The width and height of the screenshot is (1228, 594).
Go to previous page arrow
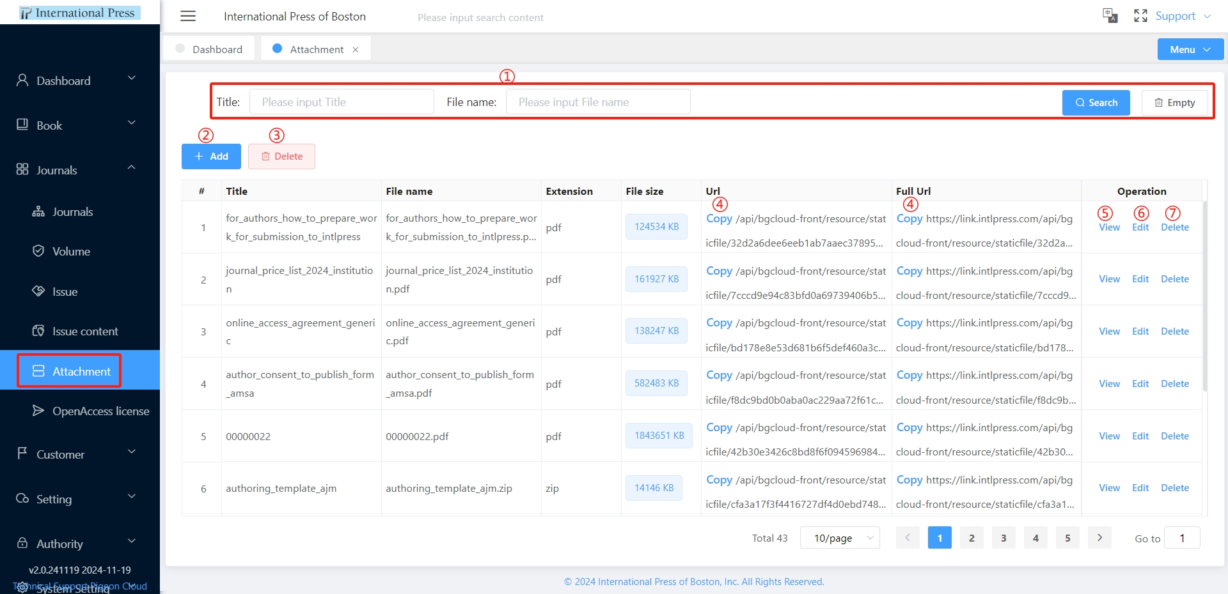(x=908, y=537)
